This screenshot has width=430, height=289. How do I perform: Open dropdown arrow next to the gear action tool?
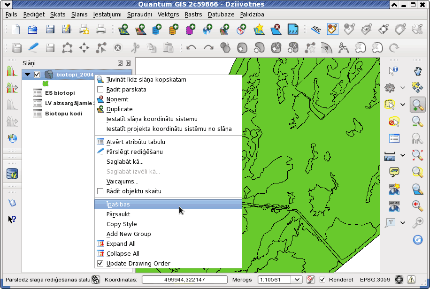point(403,88)
